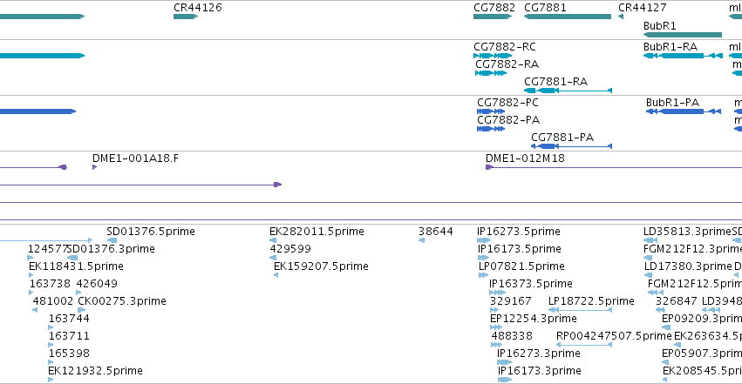Screen dimensions: 742x384
Task: Click the EK208545 EST label
Action: (702, 371)
